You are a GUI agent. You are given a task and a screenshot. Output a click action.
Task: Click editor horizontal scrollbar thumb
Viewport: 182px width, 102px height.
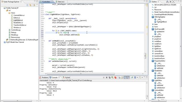click(x=81, y=74)
